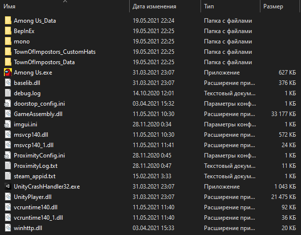
Task: Select the vcruntime140_1.dll file name
Action: (38, 217)
